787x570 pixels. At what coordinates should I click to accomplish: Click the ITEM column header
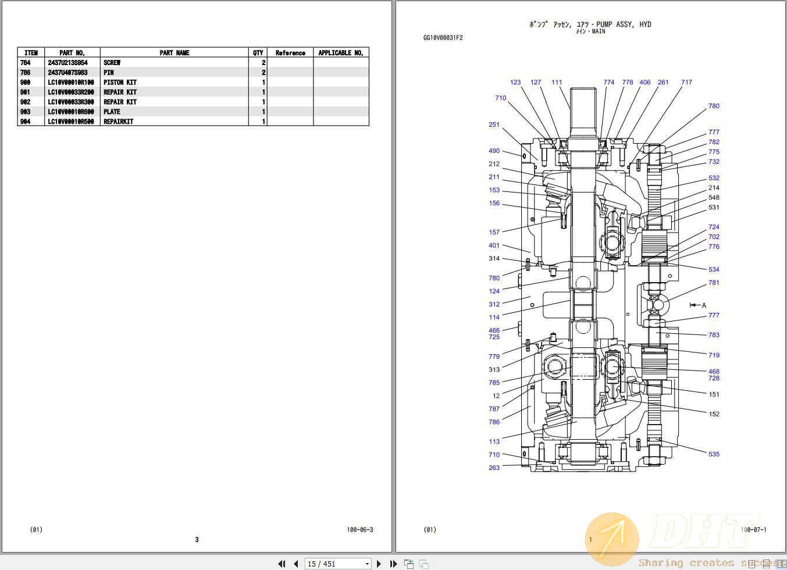(x=31, y=53)
